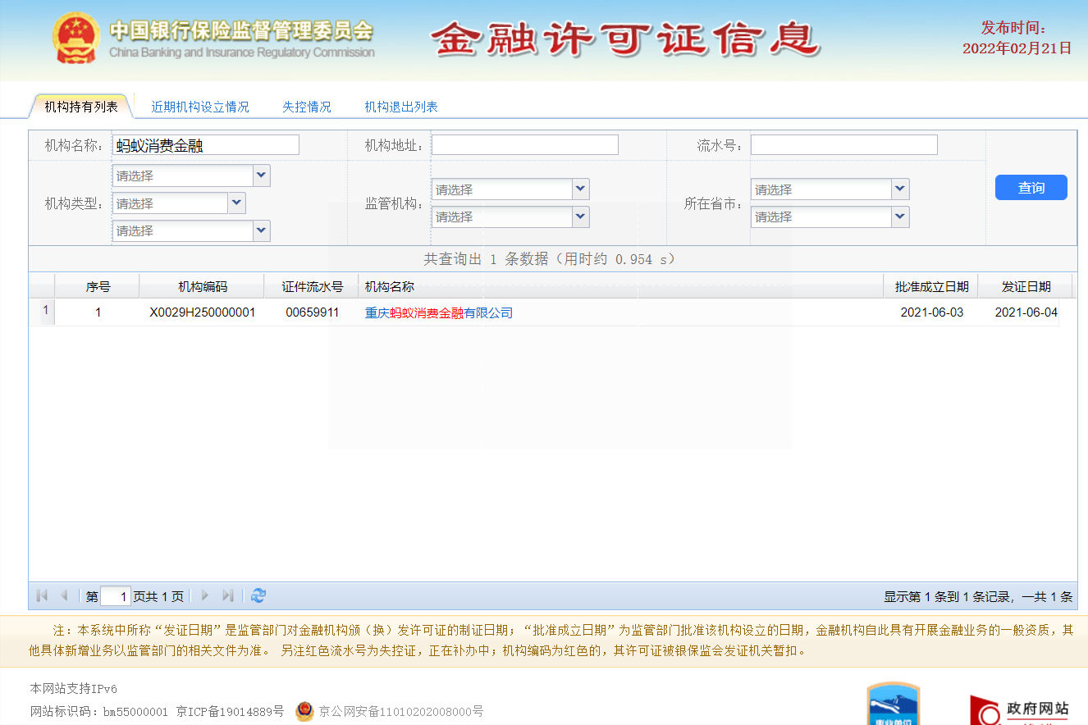This screenshot has width=1088, height=725.
Task: Click the police badge icon in footer
Action: [x=304, y=711]
